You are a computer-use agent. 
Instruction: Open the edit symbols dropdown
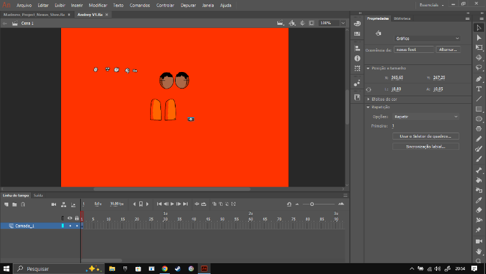click(x=292, y=23)
